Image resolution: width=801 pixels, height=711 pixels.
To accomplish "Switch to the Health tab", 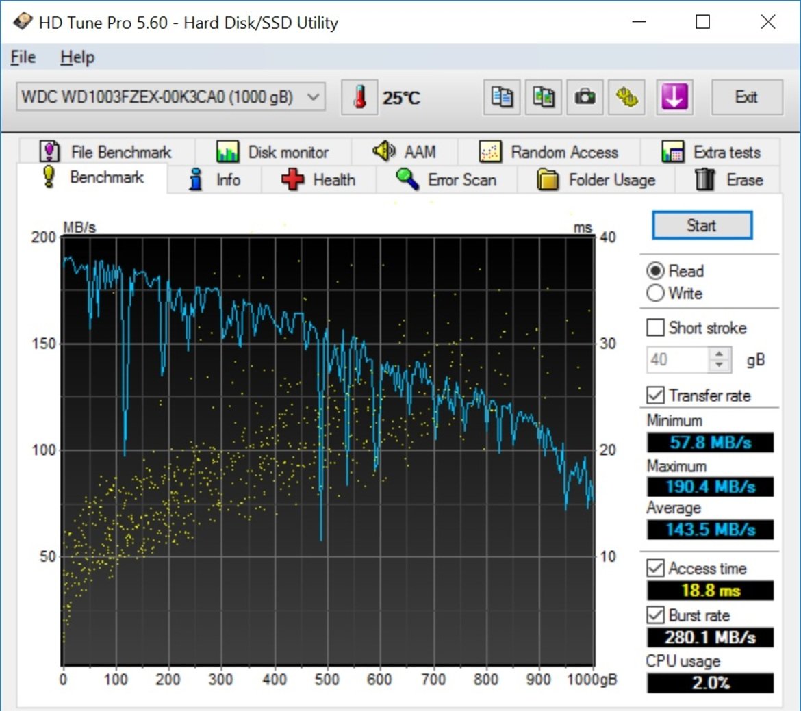I will coord(319,180).
